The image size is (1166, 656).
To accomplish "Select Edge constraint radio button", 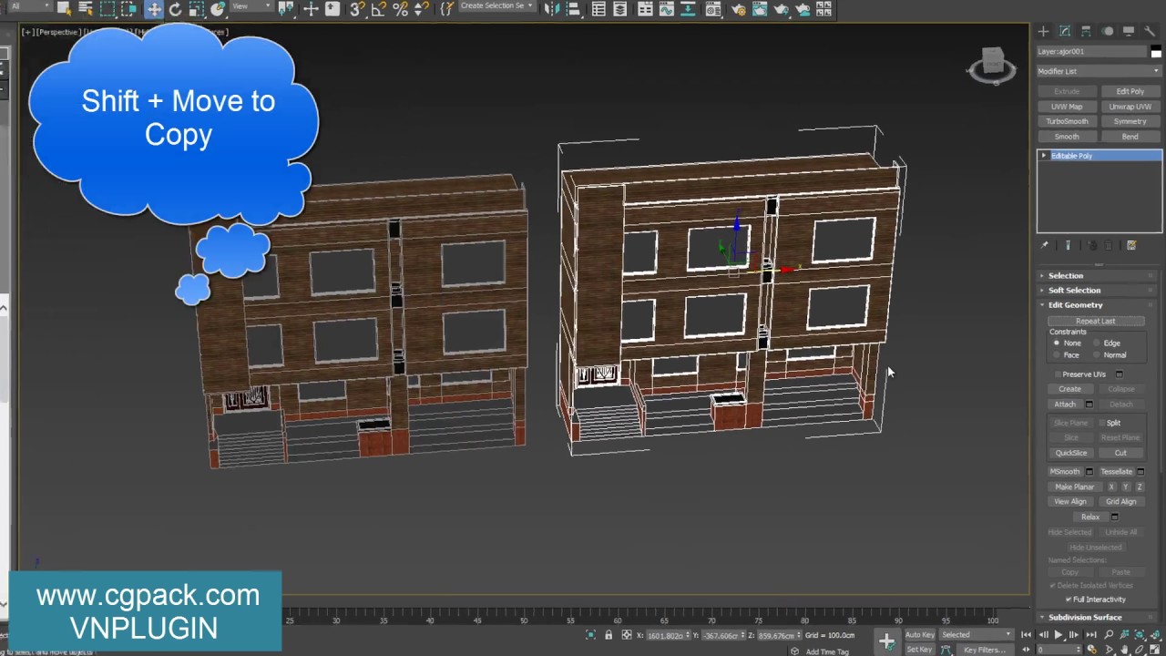I will (1097, 343).
